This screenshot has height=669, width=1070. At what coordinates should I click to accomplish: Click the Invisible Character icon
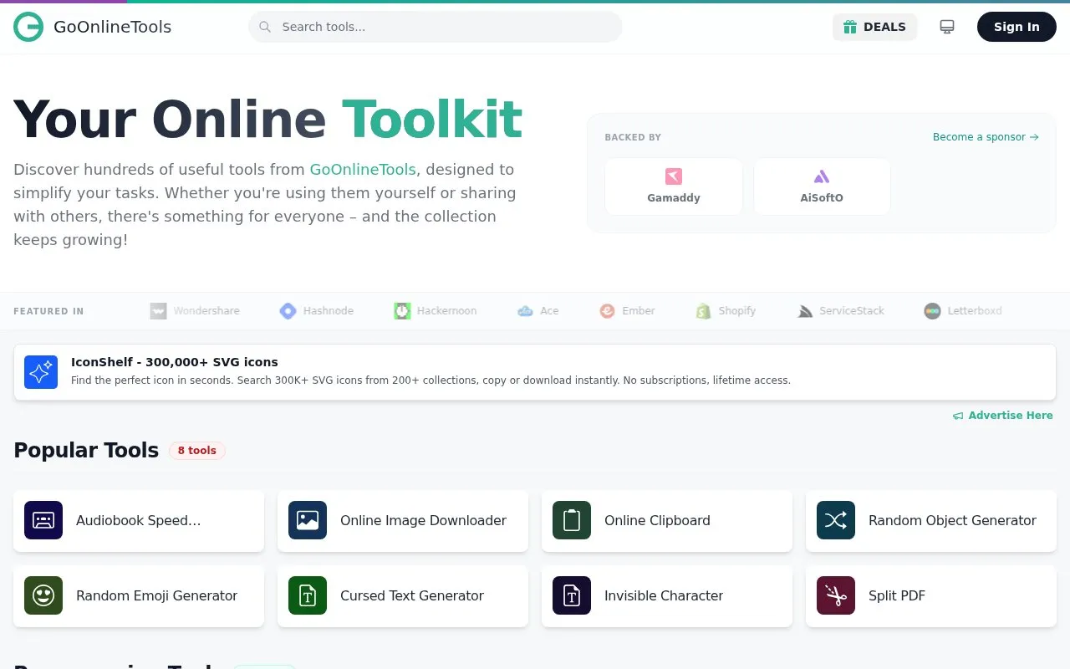(572, 595)
